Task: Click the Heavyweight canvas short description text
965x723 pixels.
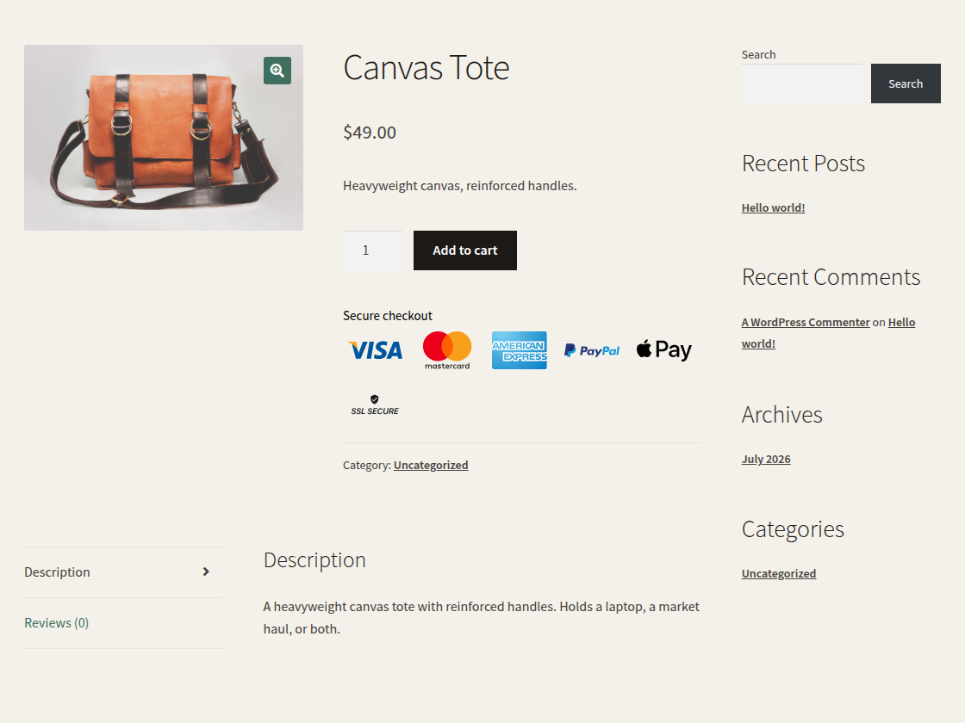Action: click(x=460, y=186)
